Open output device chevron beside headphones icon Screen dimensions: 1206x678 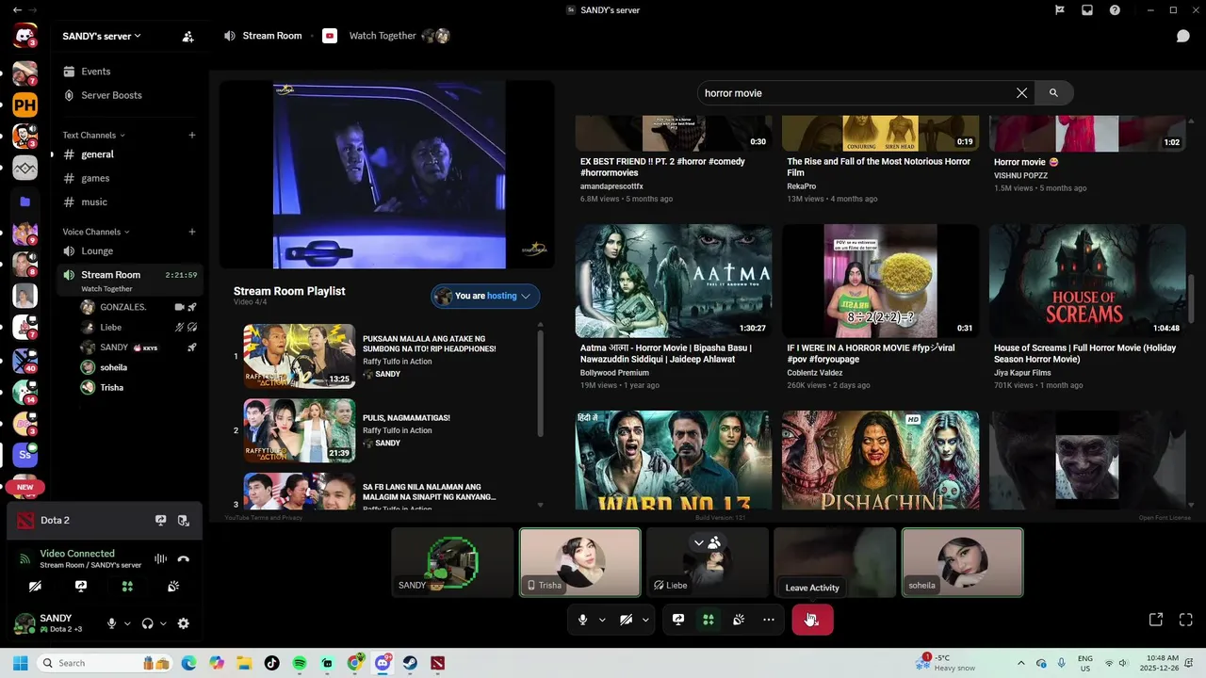163,623
